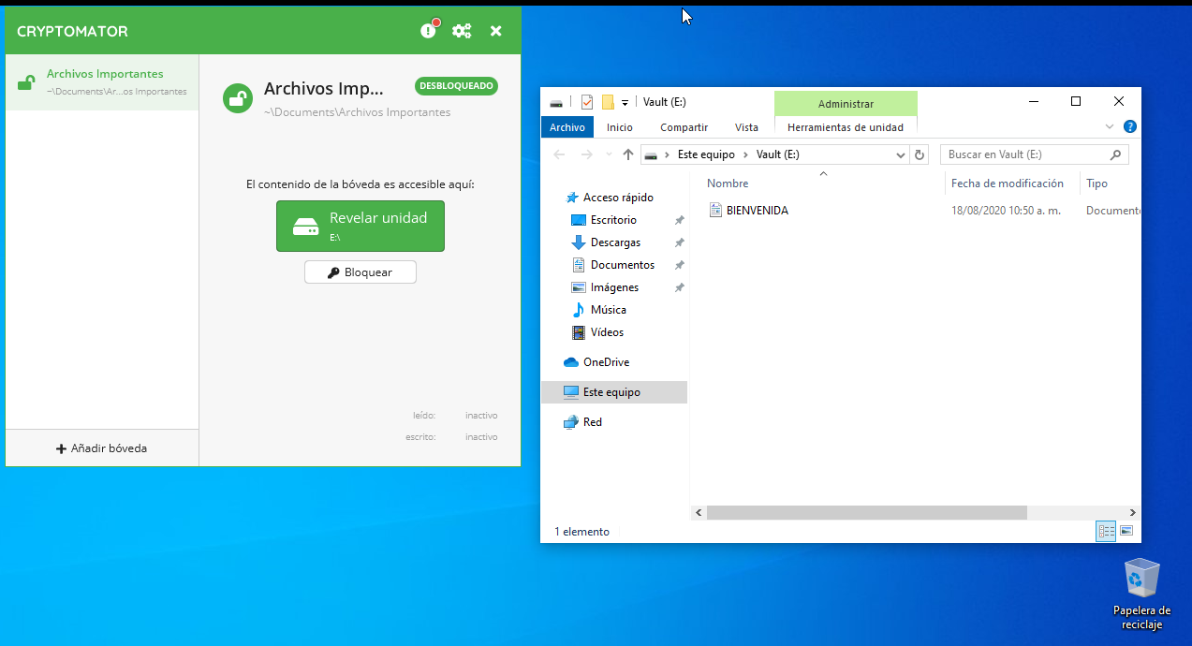Open Escritorio in navigation pane

pos(613,220)
